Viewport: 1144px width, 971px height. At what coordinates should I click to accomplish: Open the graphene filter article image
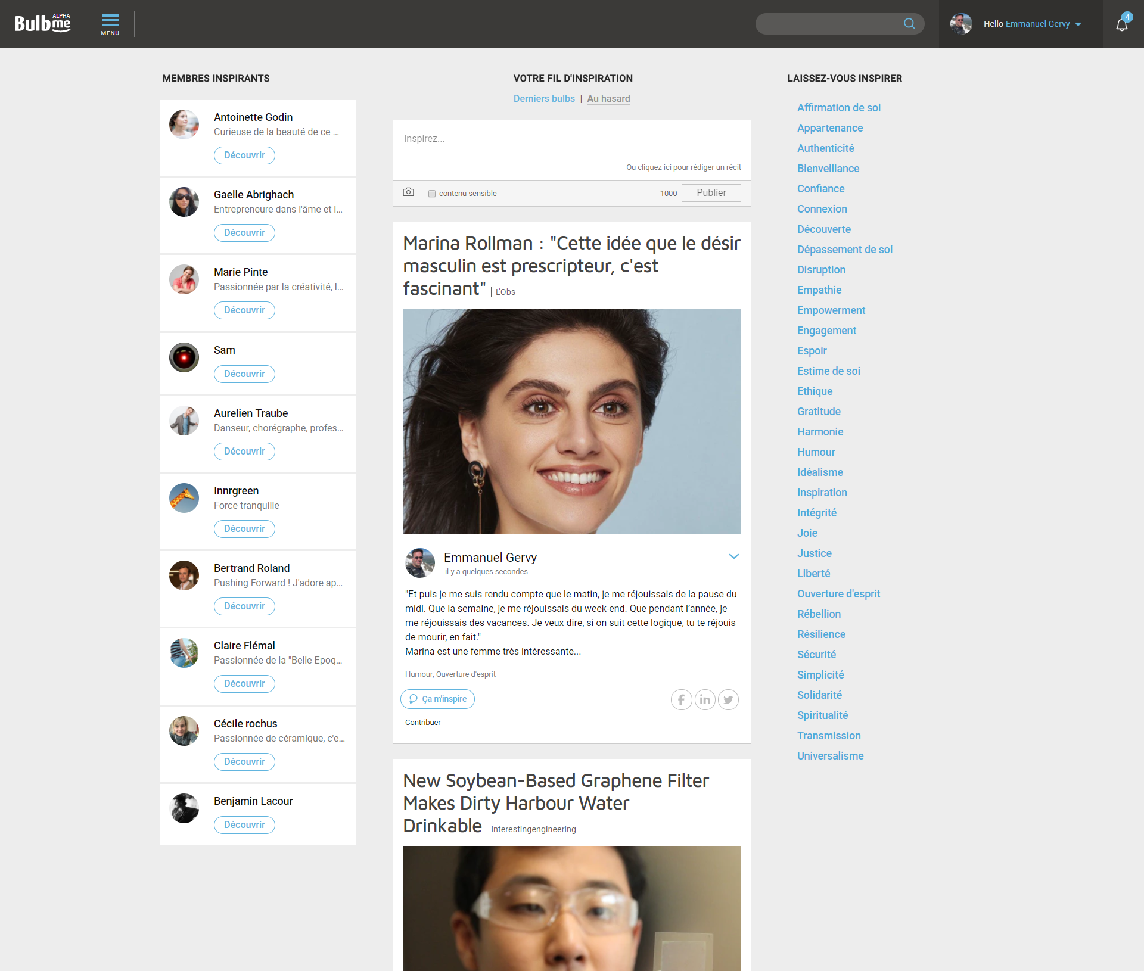coord(572,908)
